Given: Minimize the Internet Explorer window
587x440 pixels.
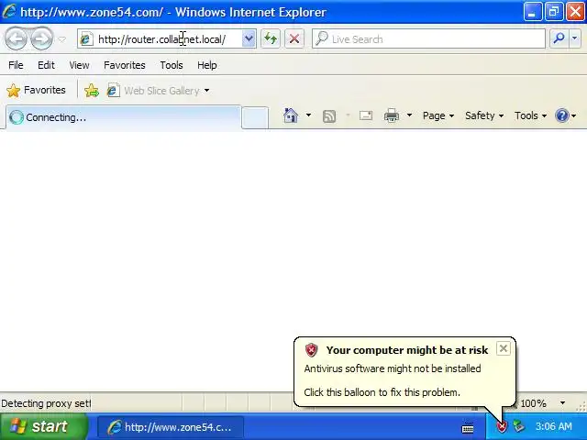Looking at the screenshot, I should click(x=532, y=12).
